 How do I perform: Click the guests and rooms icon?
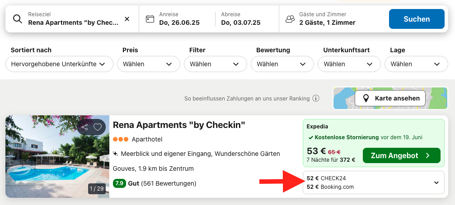pos(290,19)
